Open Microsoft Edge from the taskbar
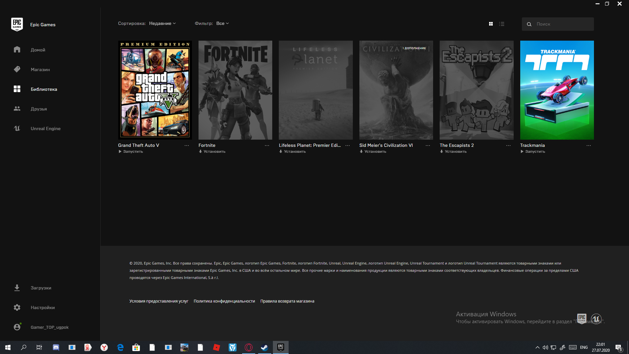The image size is (629, 354). click(x=120, y=347)
